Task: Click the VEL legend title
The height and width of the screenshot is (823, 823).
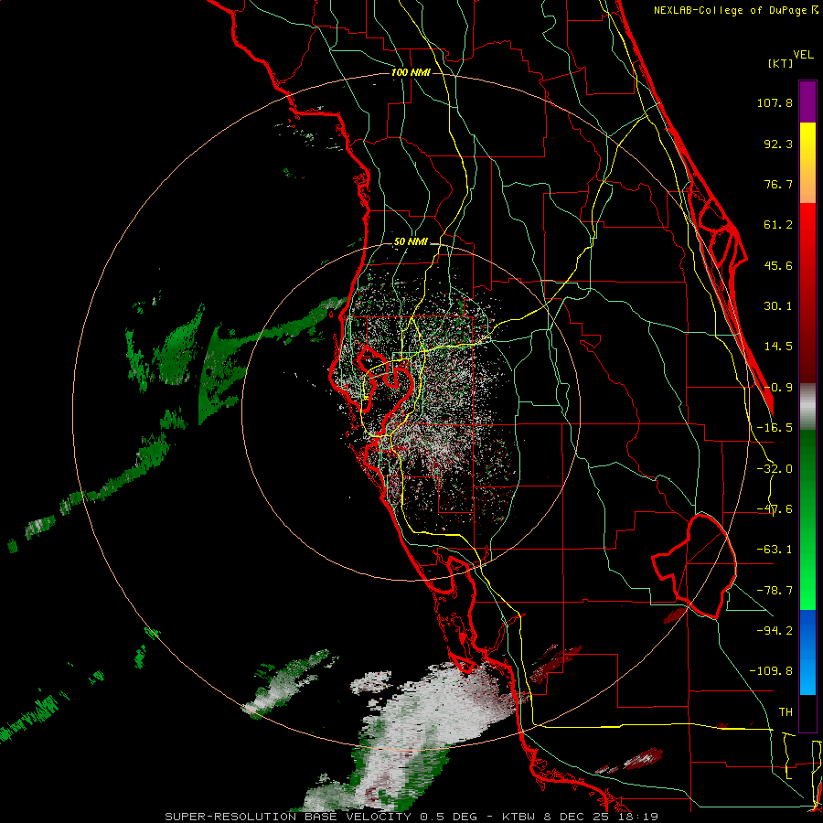Action: 803,55
